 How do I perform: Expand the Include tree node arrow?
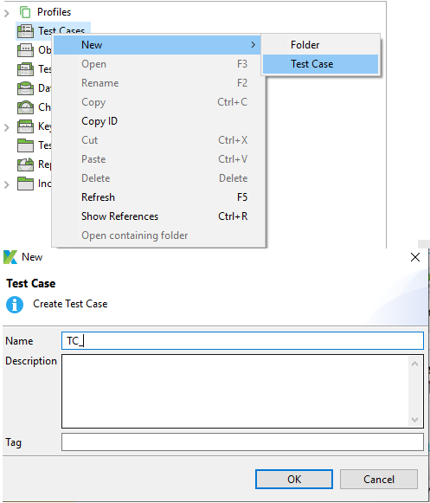pos(7,184)
